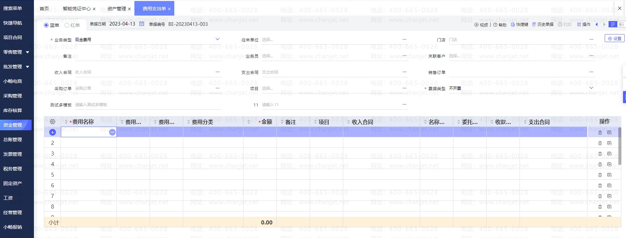
Task: Open the 操作 actions menu button
Action: click(x=584, y=25)
